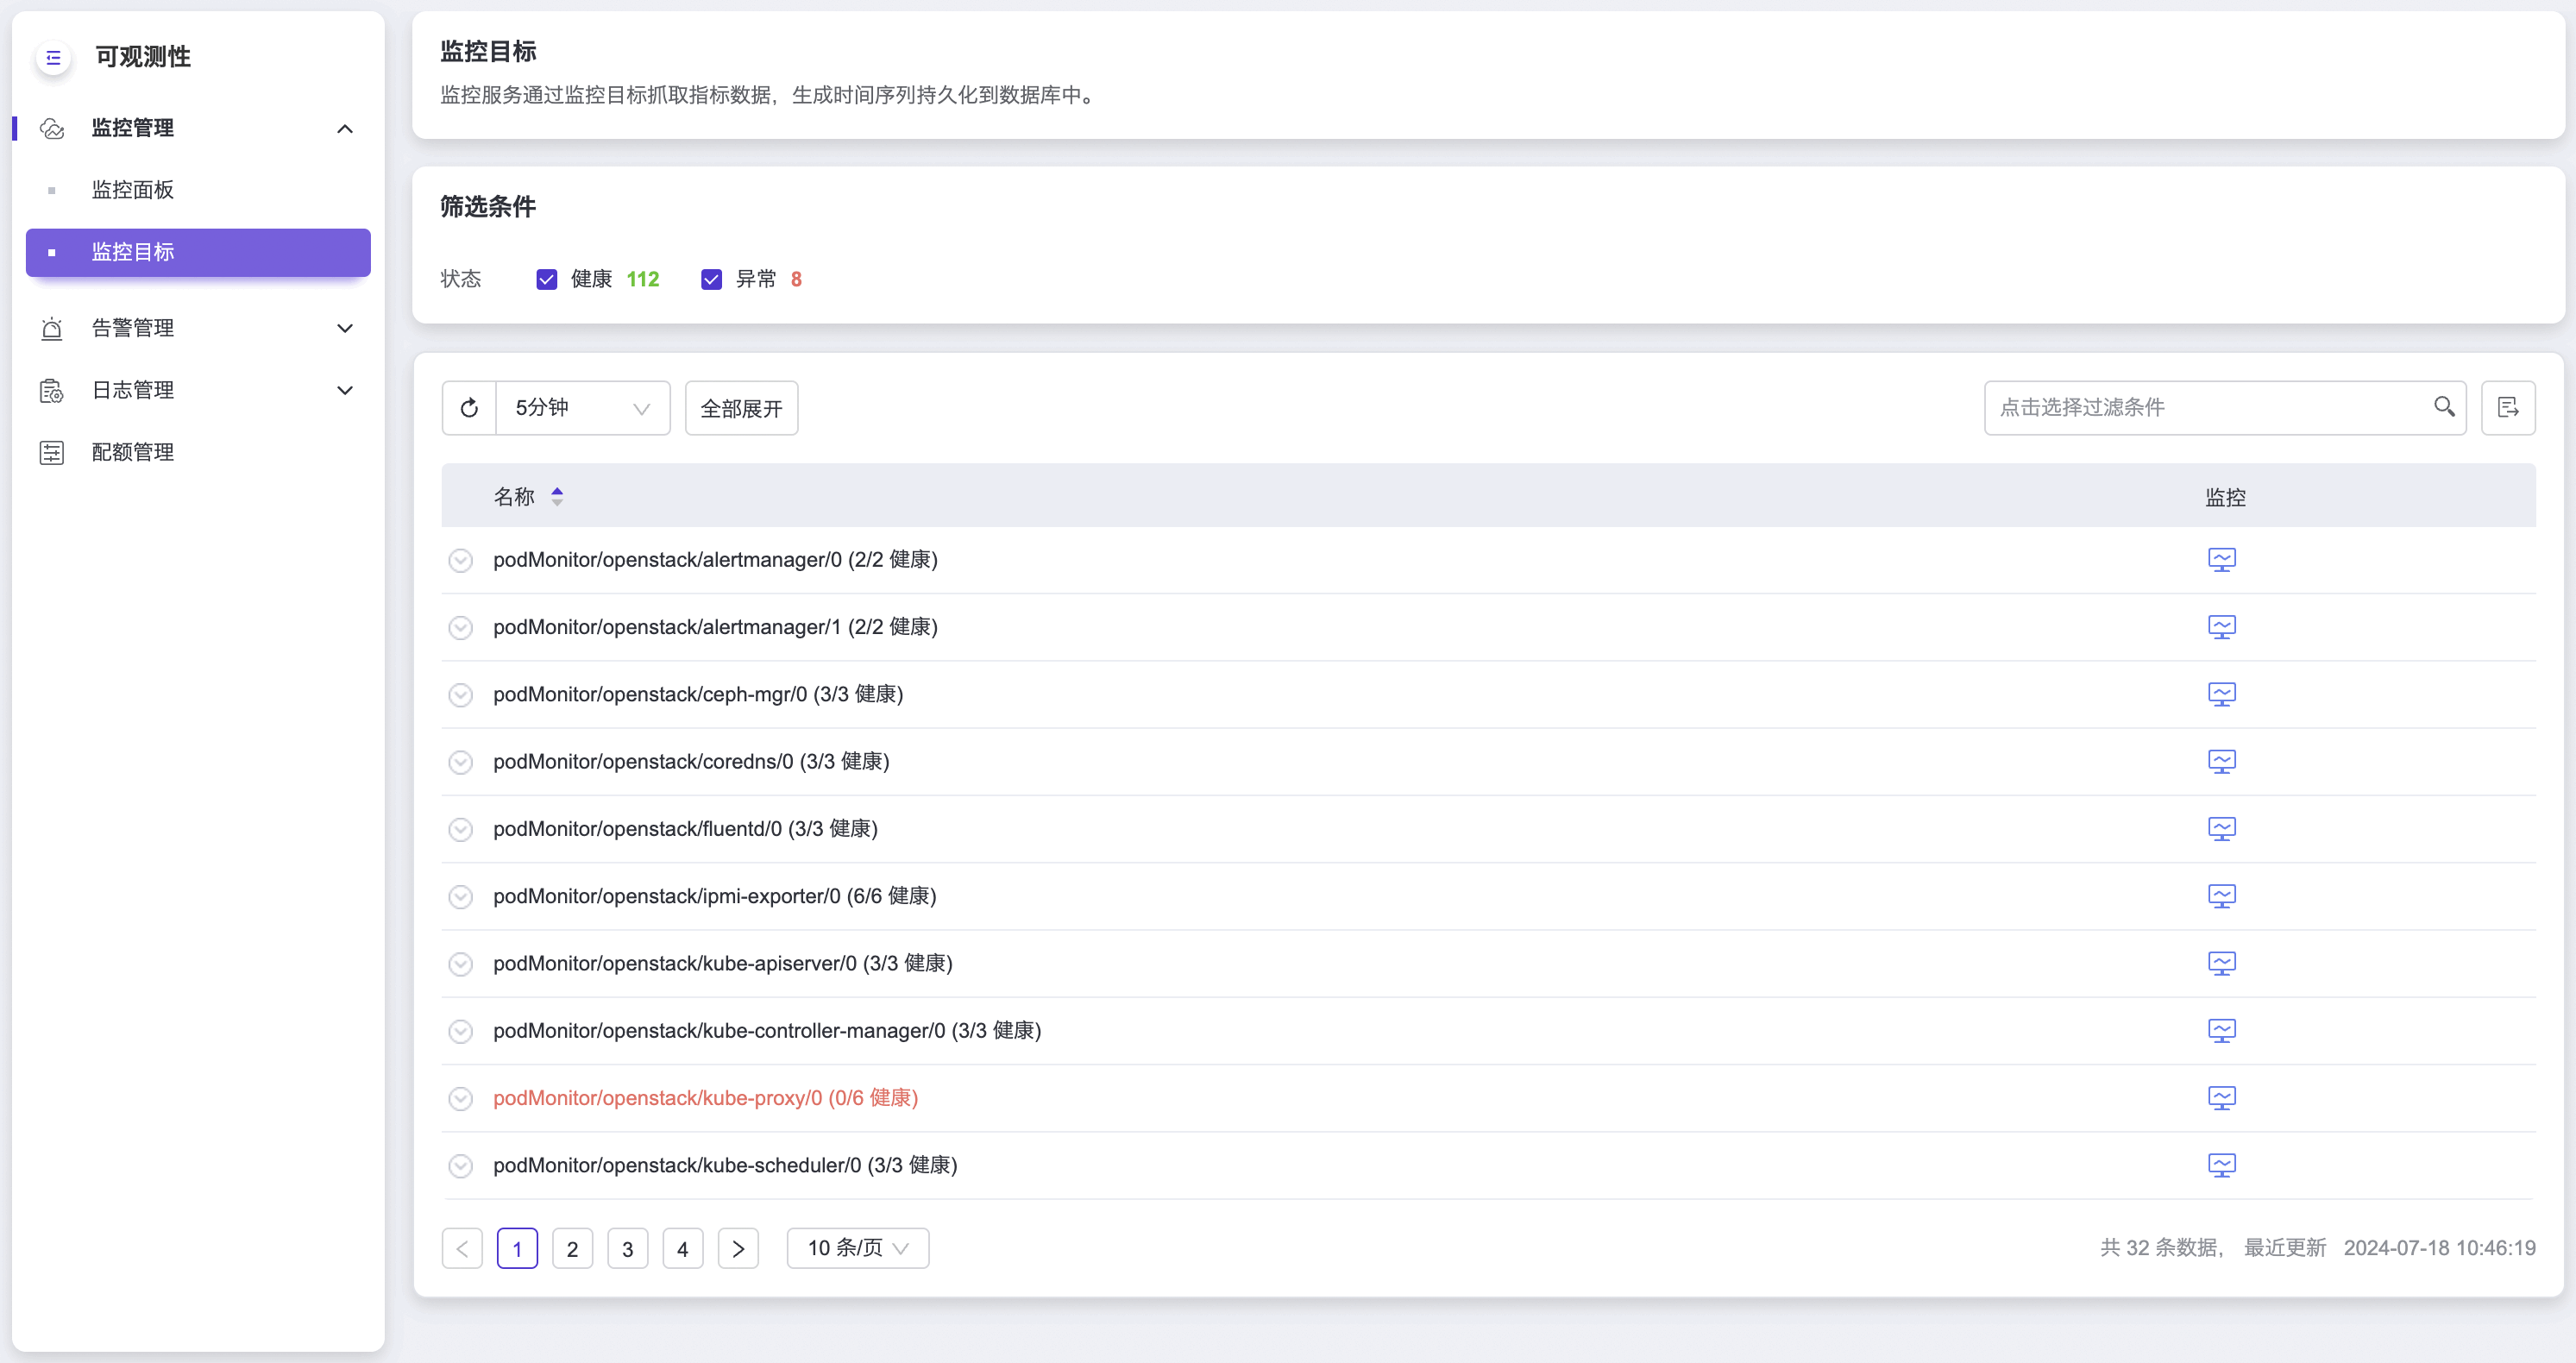Open monitor chart for kube-scheduler/0 row
Image resolution: width=2576 pixels, height=1363 pixels.
tap(2221, 1166)
